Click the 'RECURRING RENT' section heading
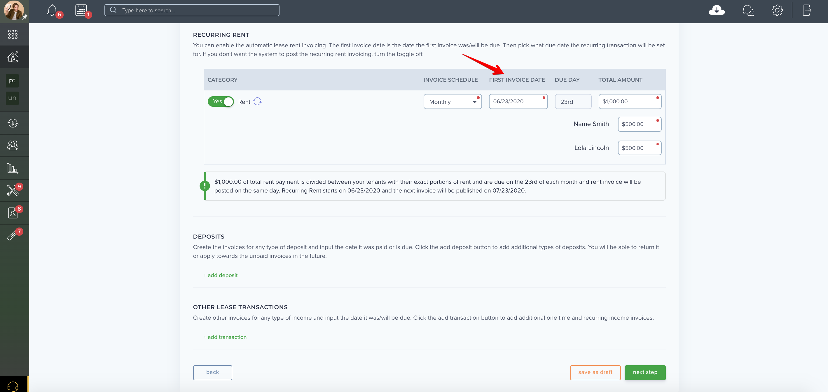Viewport: 828px width, 392px height. 221,35
